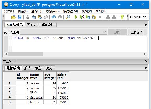This screenshot has height=109, width=151.
Task: Click the Undo arrow icon
Action: coord(54,17)
